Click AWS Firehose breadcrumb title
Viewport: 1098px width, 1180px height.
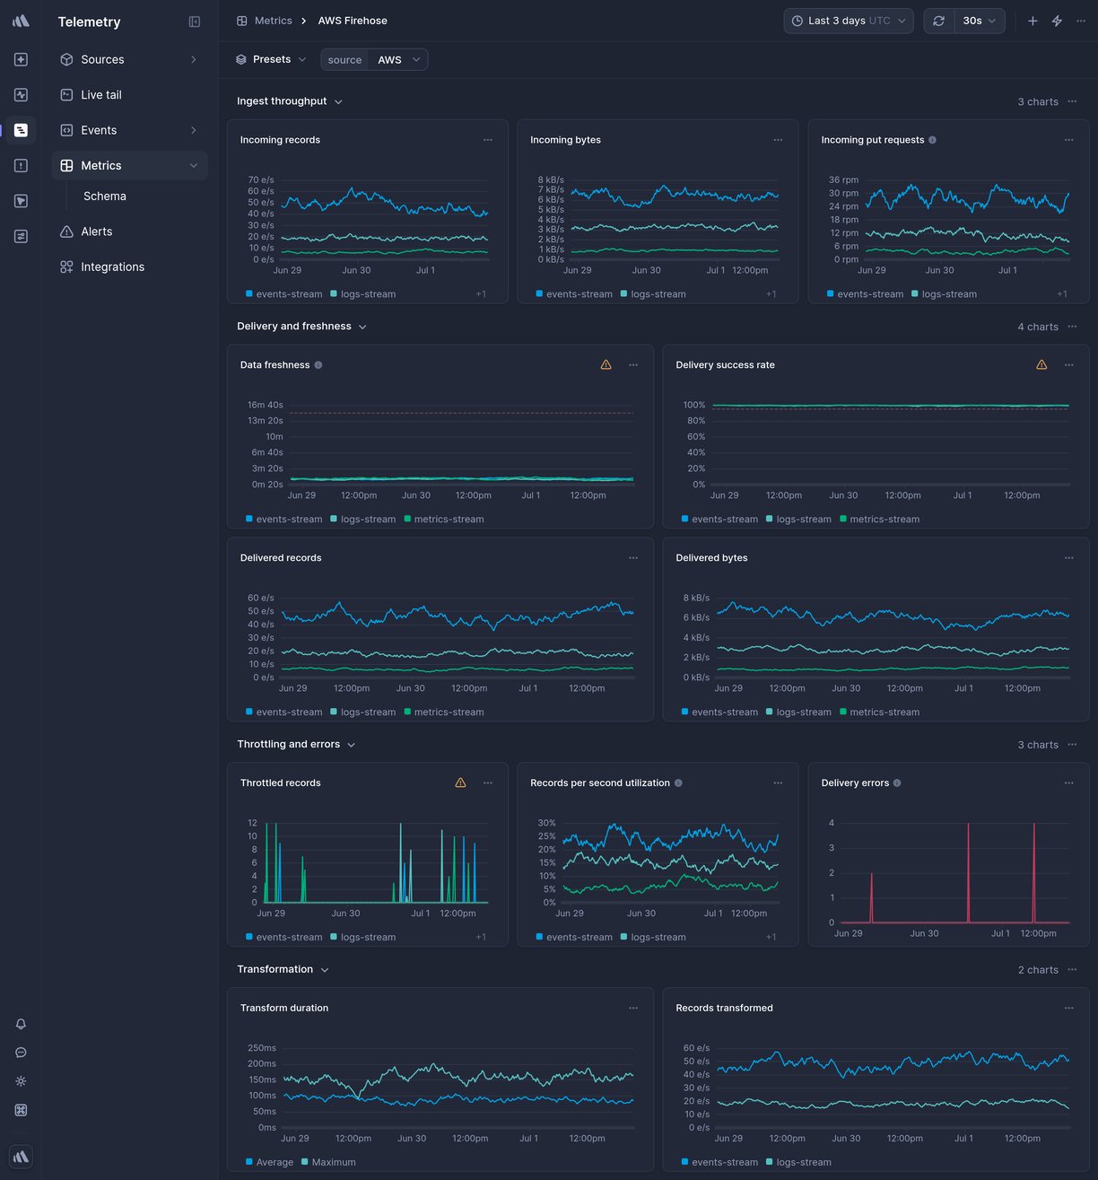click(x=353, y=21)
